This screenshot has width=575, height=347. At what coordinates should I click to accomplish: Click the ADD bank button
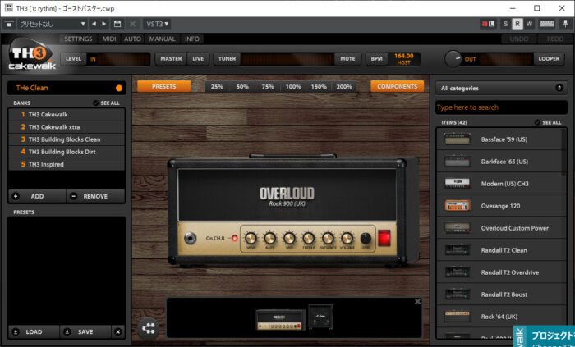pyautogui.click(x=37, y=196)
